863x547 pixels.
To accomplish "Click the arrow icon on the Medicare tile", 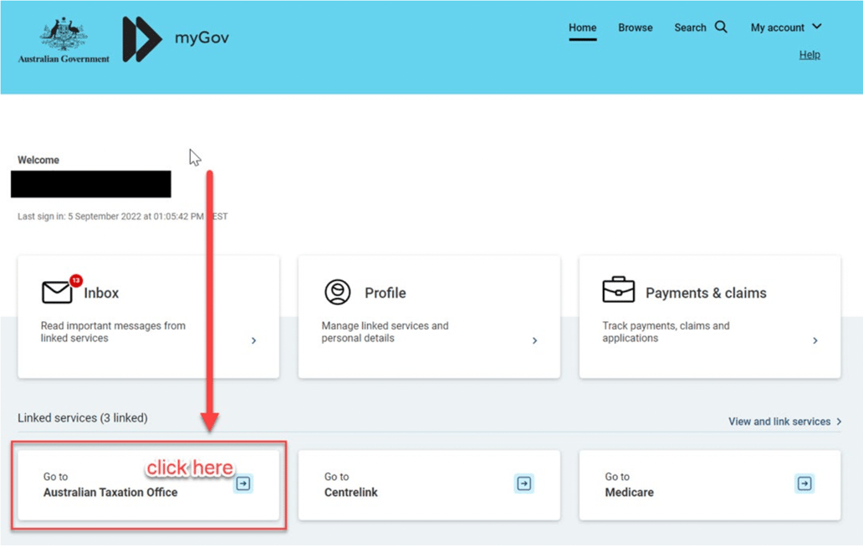I will point(804,483).
